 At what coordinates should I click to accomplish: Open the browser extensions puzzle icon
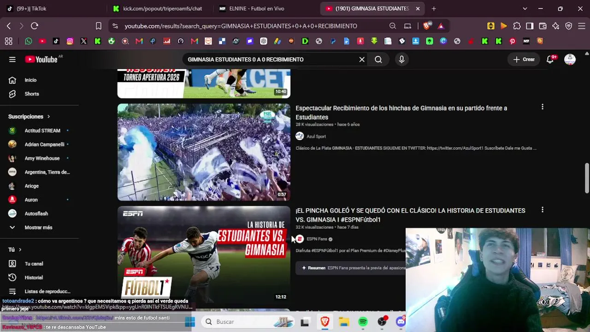coord(517,26)
